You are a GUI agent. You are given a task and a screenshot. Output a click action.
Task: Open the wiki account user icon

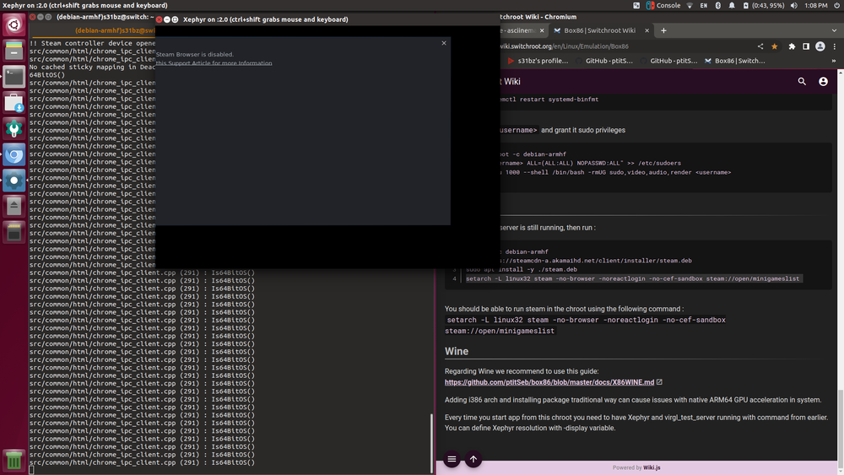pos(823,82)
